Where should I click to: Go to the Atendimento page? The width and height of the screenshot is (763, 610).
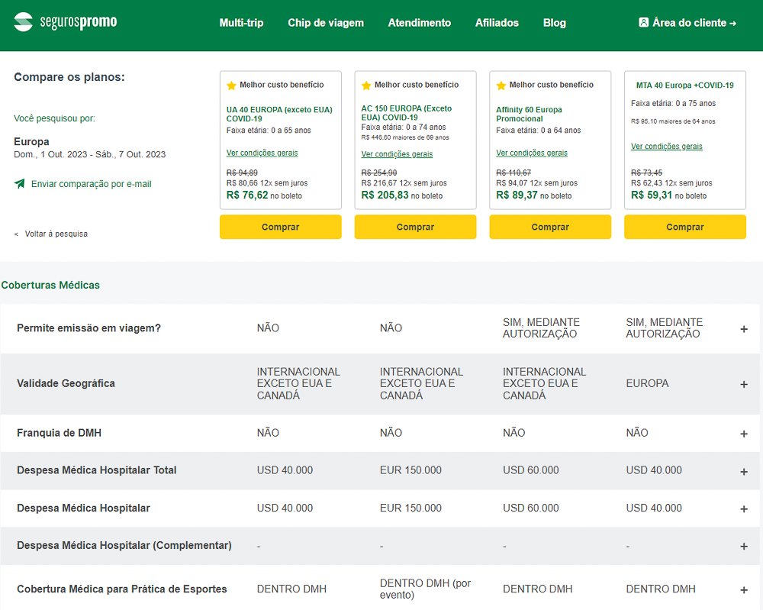point(419,23)
